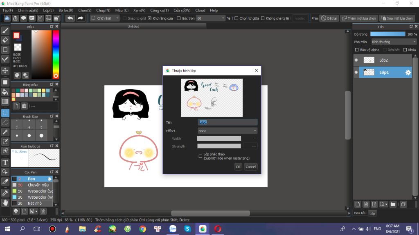Viewport: 419px width, 235px height.
Task: Click OK in layer properties dialog
Action: point(238,167)
